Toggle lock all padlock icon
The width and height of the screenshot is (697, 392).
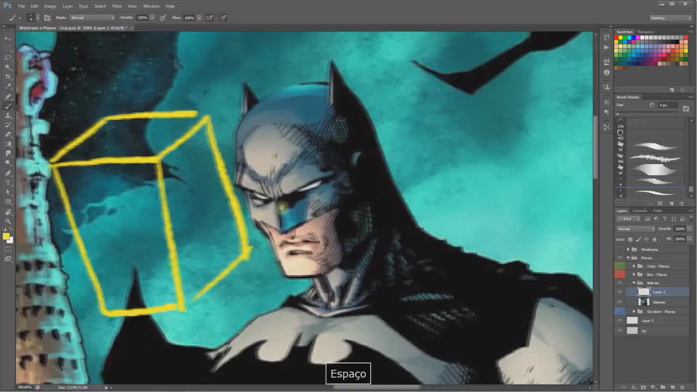coord(654,239)
